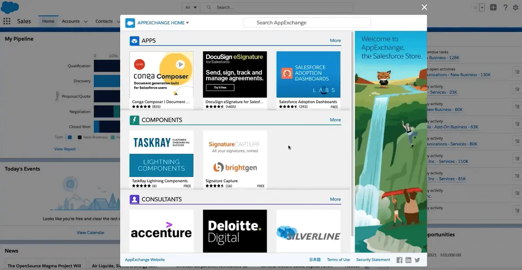Screen dimensions: 522x270
Task: Click the Discovery bar in pipeline chart
Action: point(107,81)
